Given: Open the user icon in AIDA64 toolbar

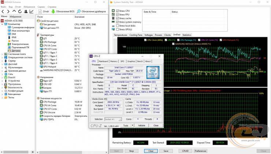Looking at the screenshot, I should pyautogui.click(x=26, y=12).
